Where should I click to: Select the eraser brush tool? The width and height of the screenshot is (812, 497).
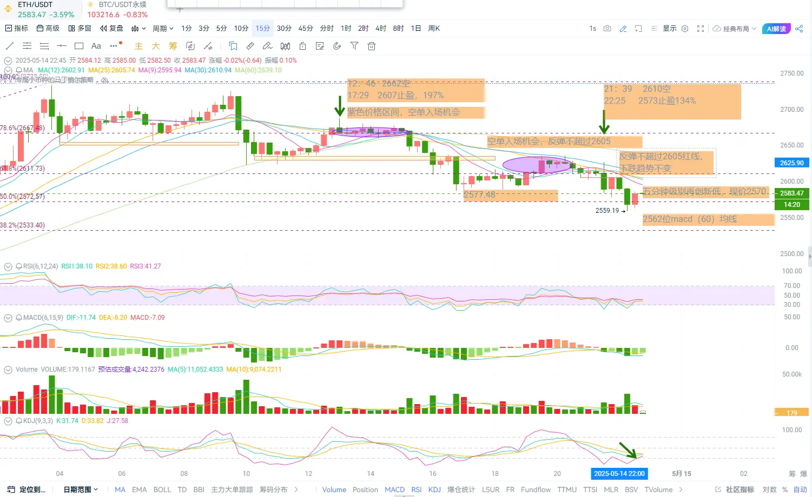pos(267,46)
